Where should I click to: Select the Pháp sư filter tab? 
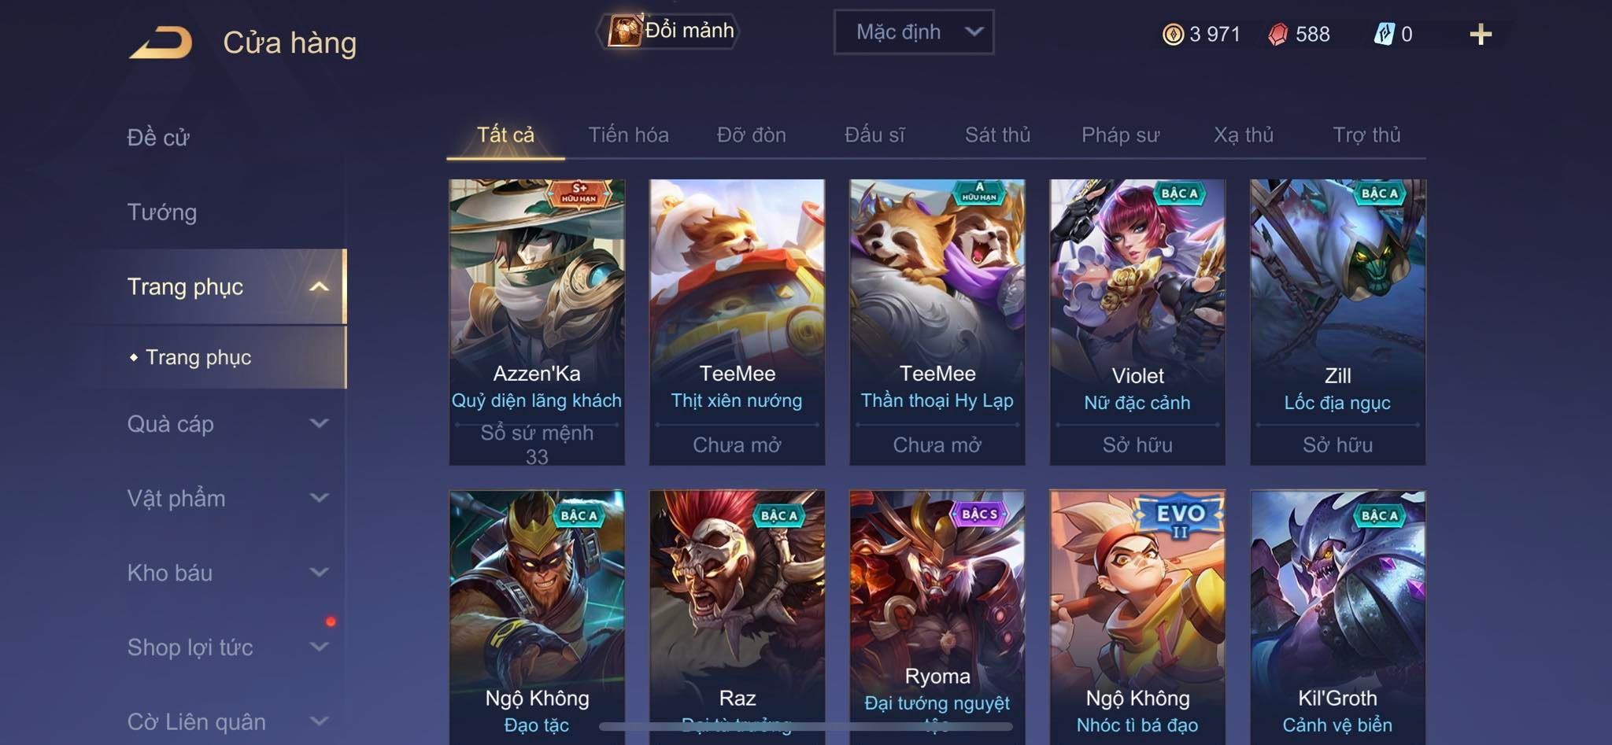(x=1120, y=135)
